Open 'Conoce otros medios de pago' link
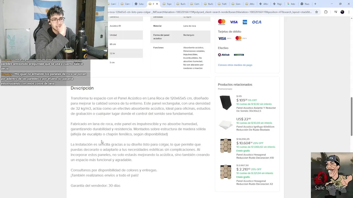The image size is (353, 198). coord(235,65)
